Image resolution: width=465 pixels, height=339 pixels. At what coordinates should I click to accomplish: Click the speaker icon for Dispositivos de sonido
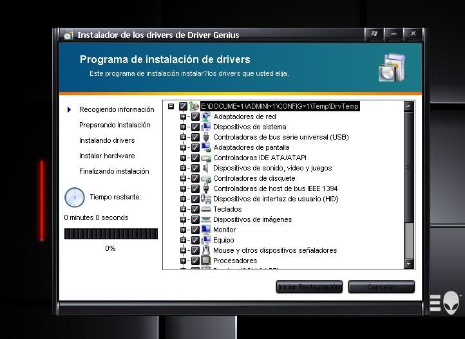coord(206,168)
